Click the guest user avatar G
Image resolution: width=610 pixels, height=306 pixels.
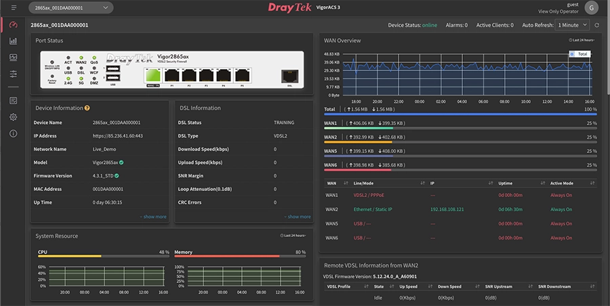click(591, 7)
